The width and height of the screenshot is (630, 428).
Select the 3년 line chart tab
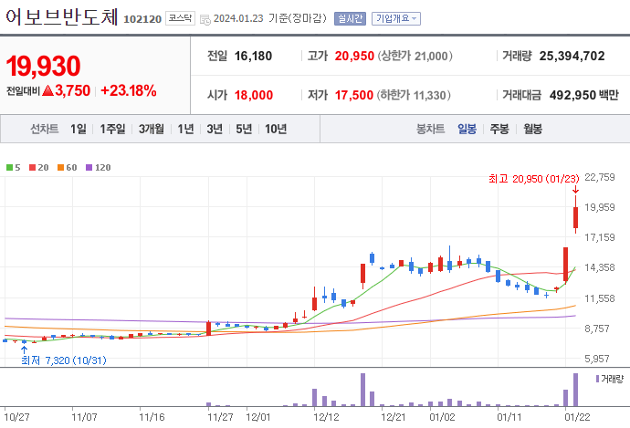pyautogui.click(x=215, y=129)
